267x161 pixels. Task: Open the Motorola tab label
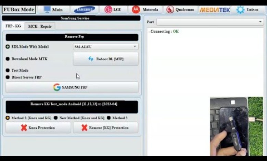pyautogui.click(x=150, y=10)
